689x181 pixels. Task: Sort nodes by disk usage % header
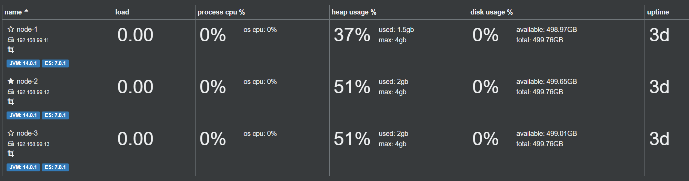click(491, 12)
